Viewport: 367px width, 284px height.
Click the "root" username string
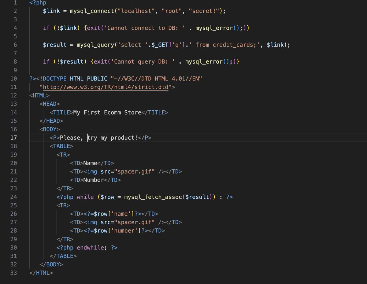pos(171,11)
